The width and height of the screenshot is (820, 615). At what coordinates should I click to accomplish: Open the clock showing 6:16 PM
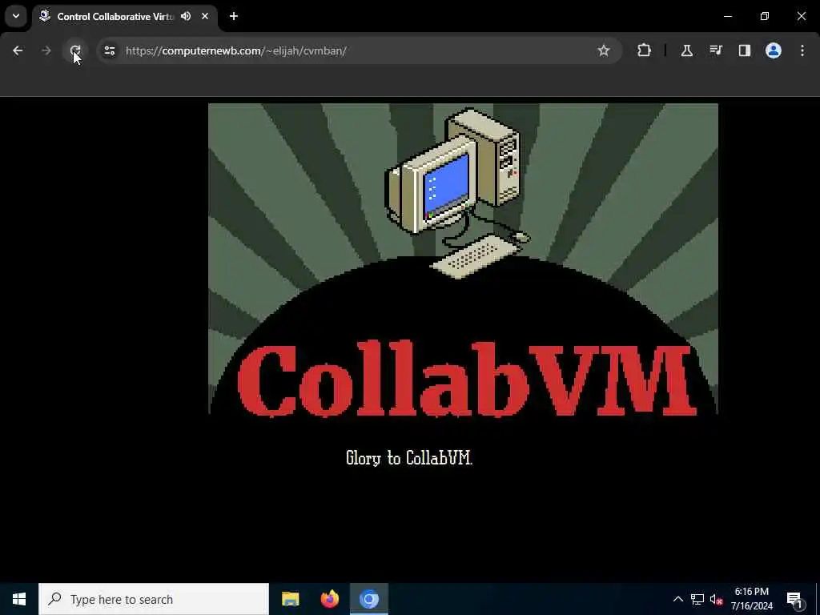[751, 599]
